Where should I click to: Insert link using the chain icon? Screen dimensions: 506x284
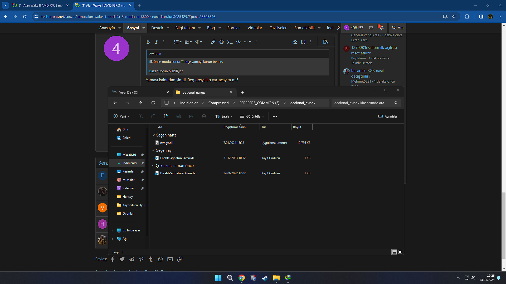(213, 42)
